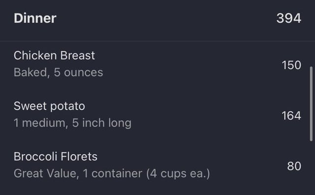Open the Broccoli Florets food entry
Viewport: 315px width, 195px height.
point(157,165)
